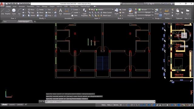194x109 pixels.
Task: Toggle the grid display in status bar
Action: tap(121, 105)
